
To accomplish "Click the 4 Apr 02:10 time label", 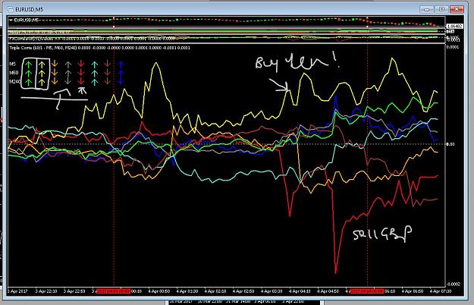I will point(215,291).
